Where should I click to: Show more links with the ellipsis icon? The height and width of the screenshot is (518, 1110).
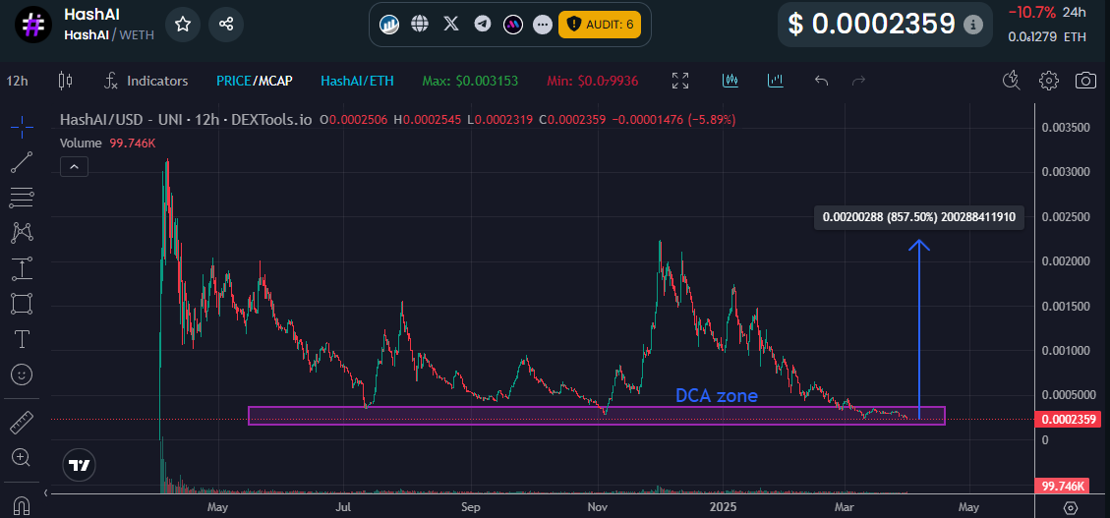[x=543, y=24]
